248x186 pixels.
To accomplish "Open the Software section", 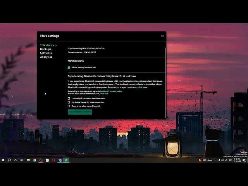I will tap(46, 53).
